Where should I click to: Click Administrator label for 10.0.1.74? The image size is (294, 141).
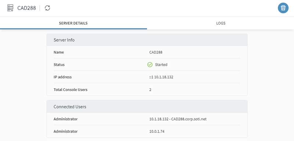65,131
